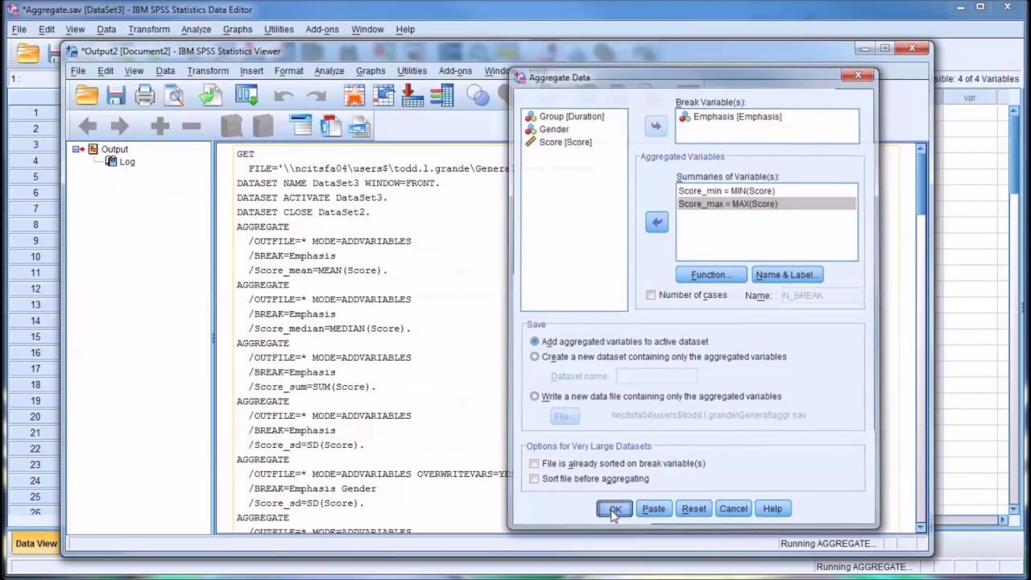Check Sort file before aggregating
Image resolution: width=1031 pixels, height=580 pixels.
[x=534, y=478]
